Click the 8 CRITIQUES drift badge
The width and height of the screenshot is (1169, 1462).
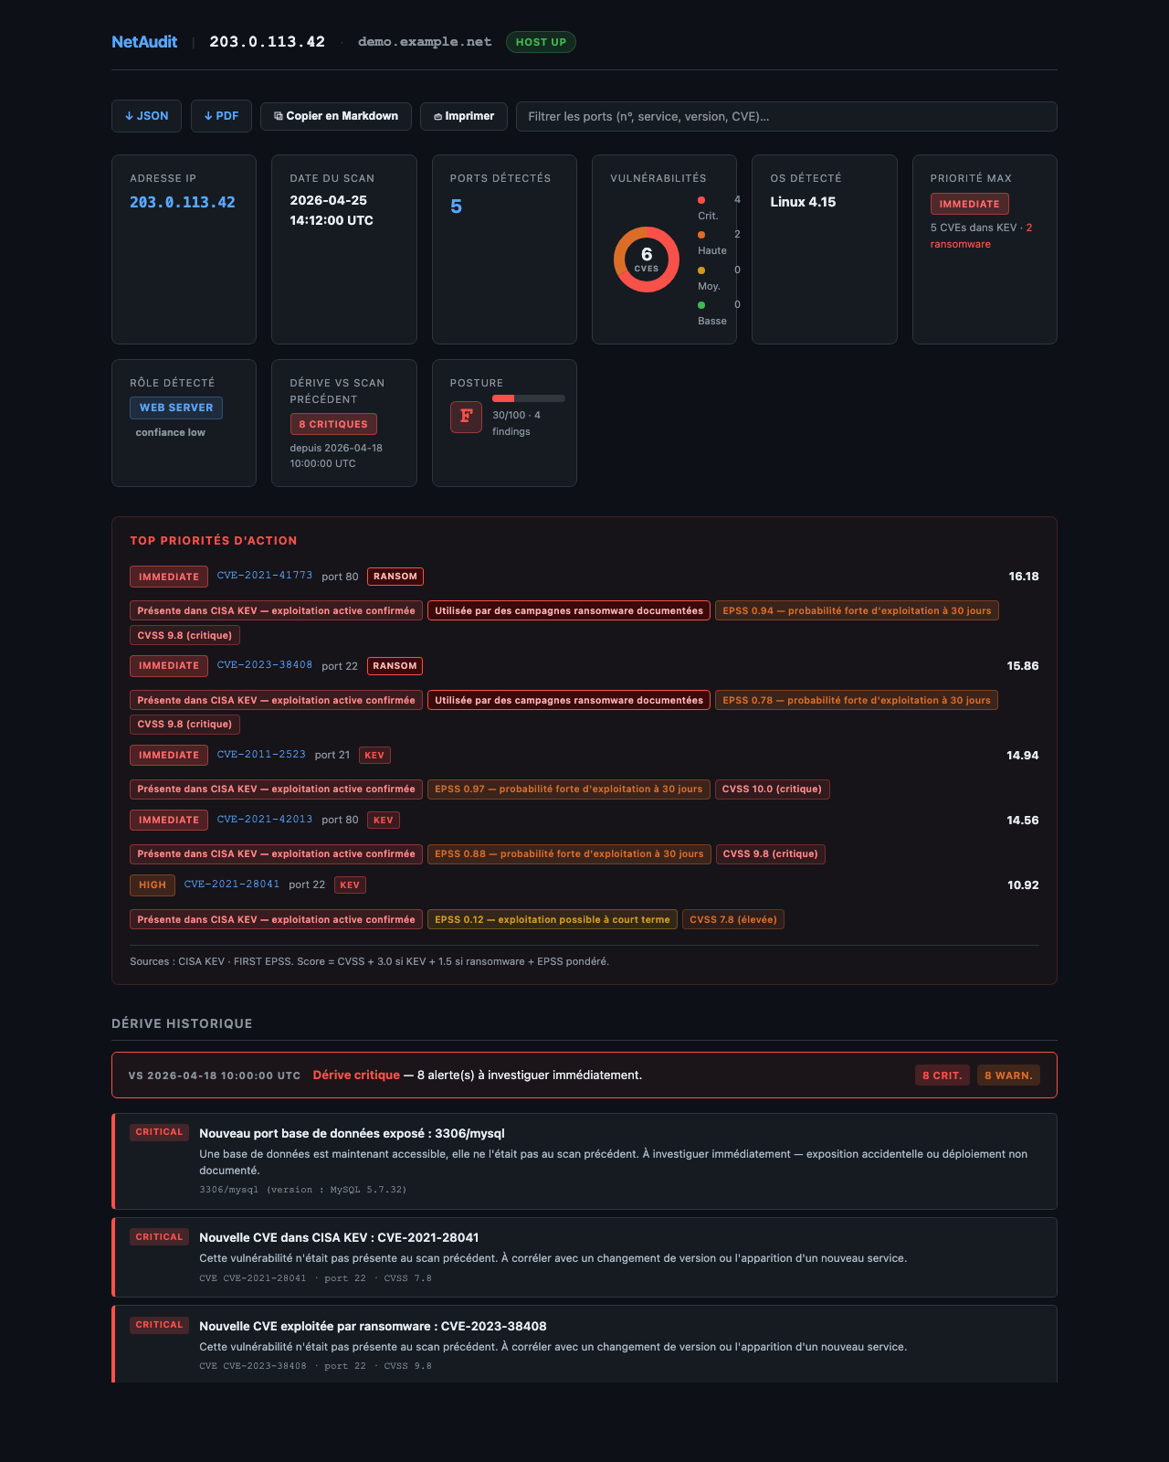point(333,424)
